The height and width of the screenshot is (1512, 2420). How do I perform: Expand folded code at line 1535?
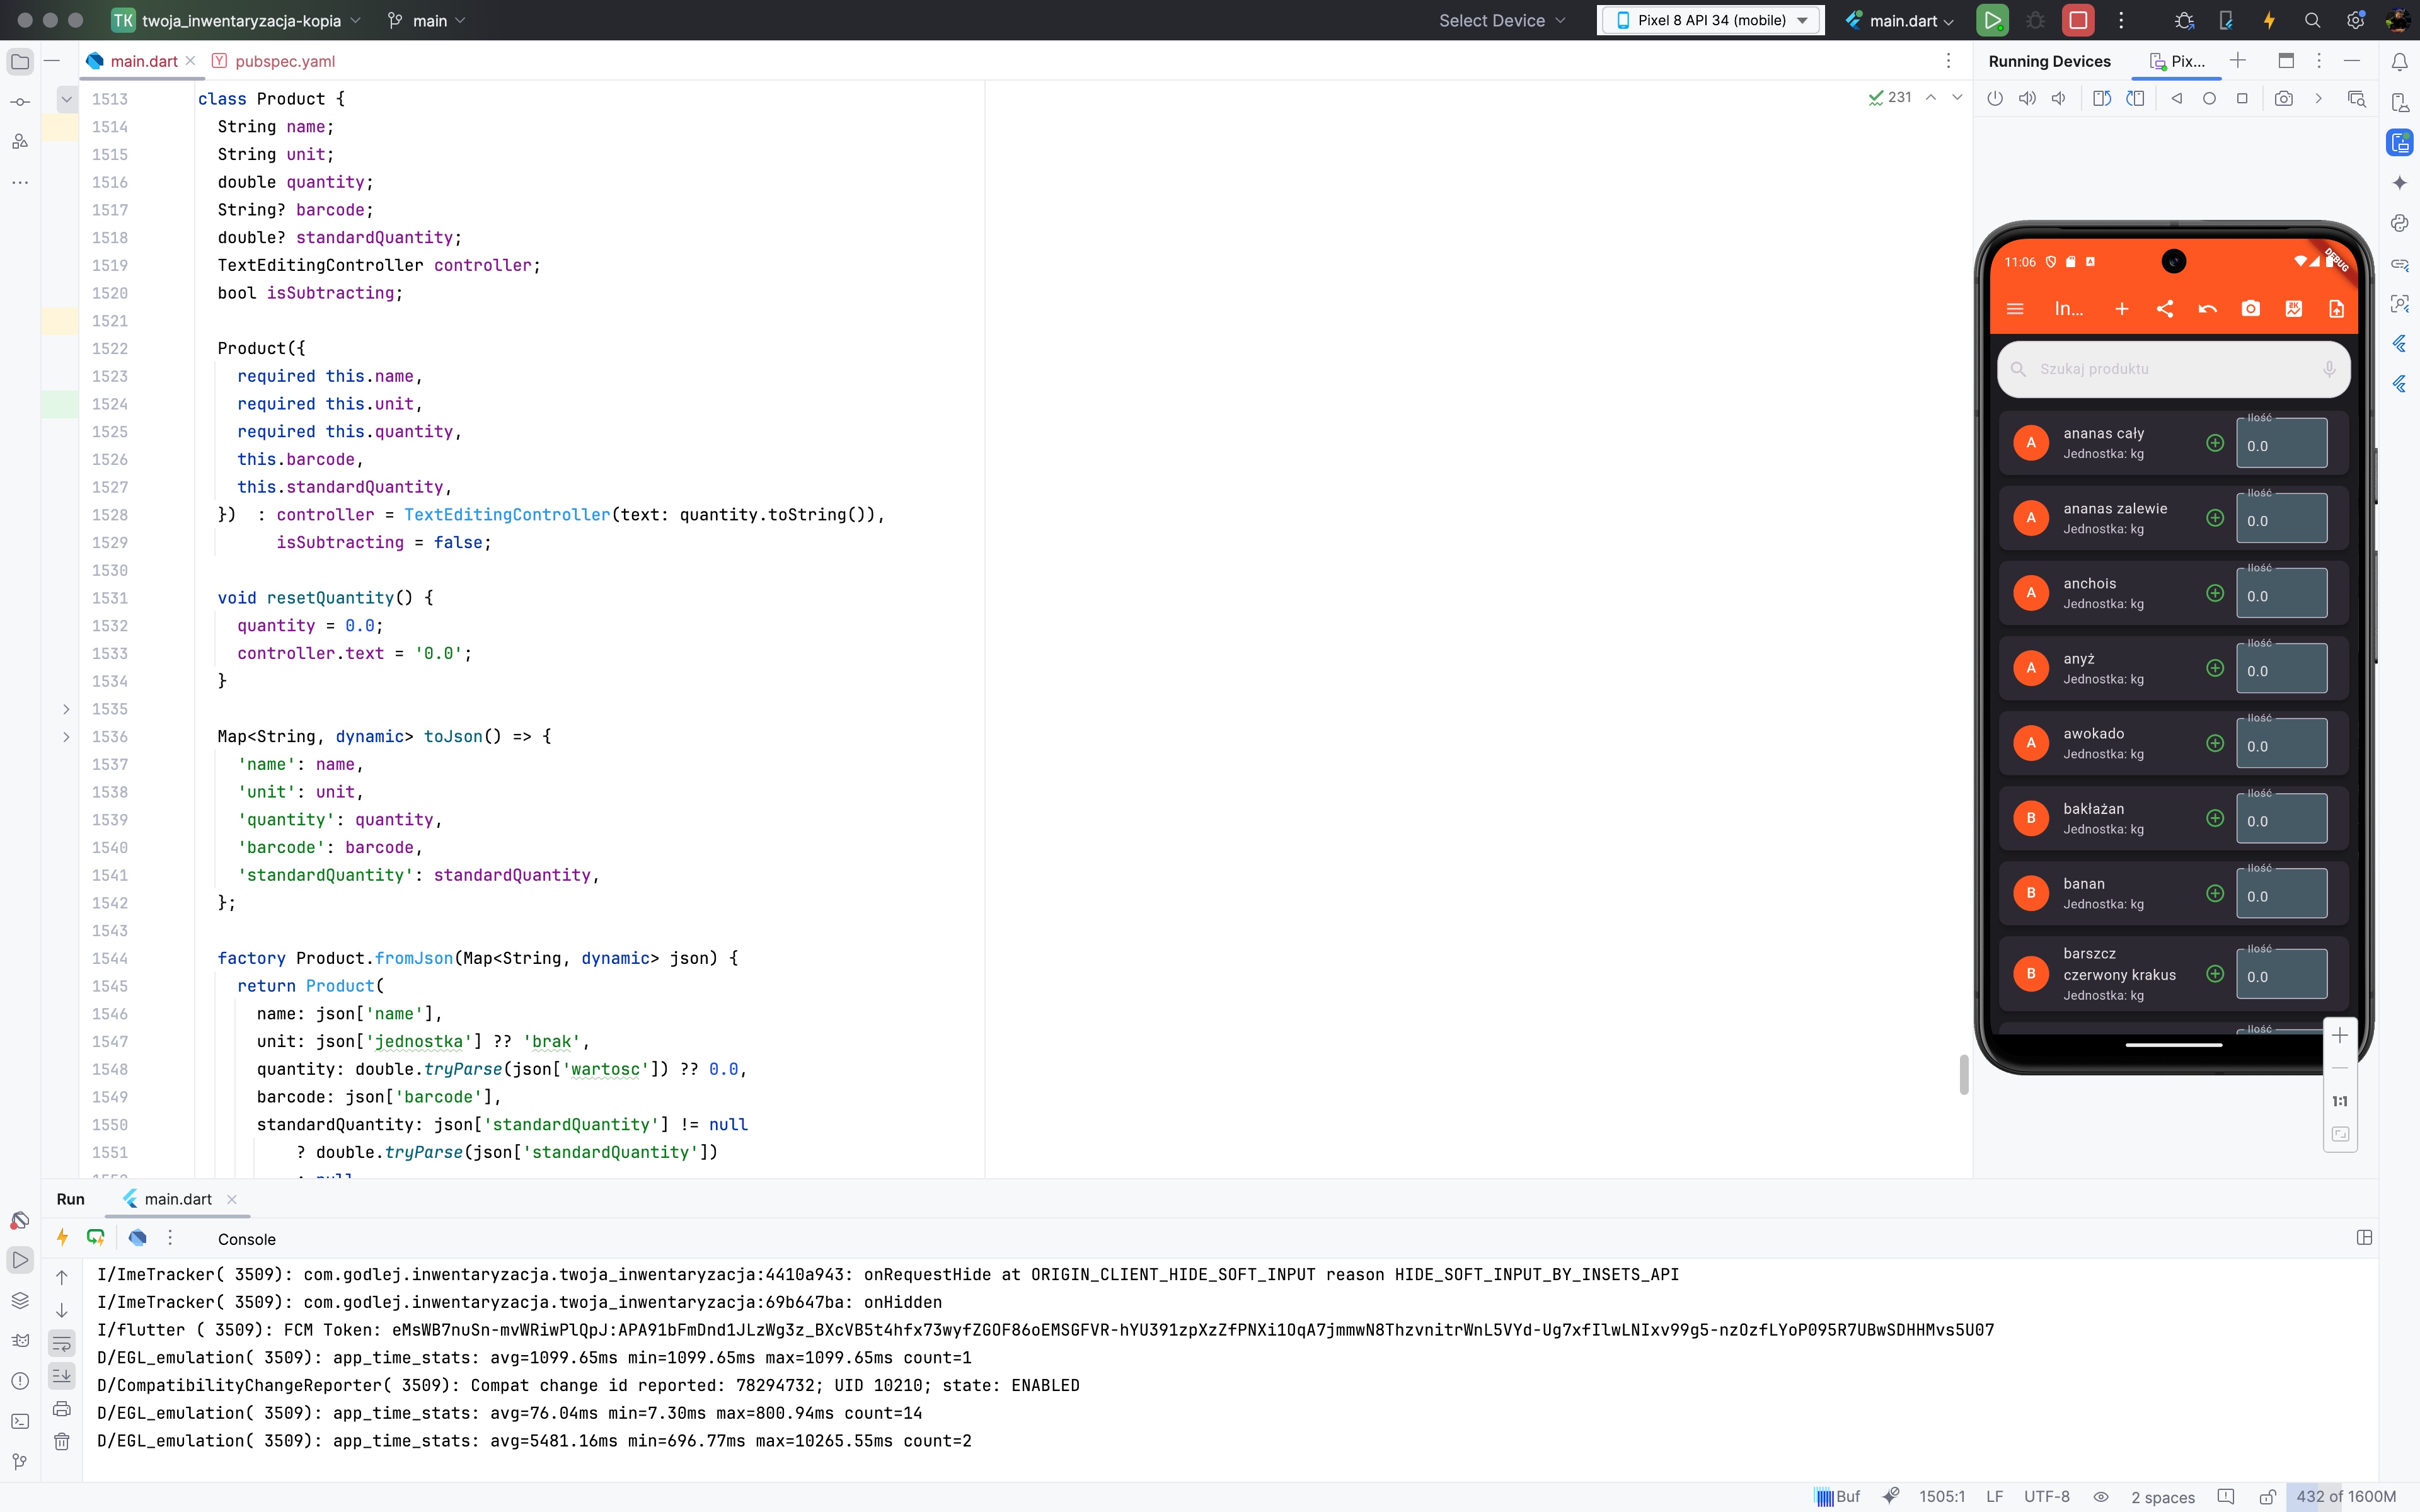(66, 709)
